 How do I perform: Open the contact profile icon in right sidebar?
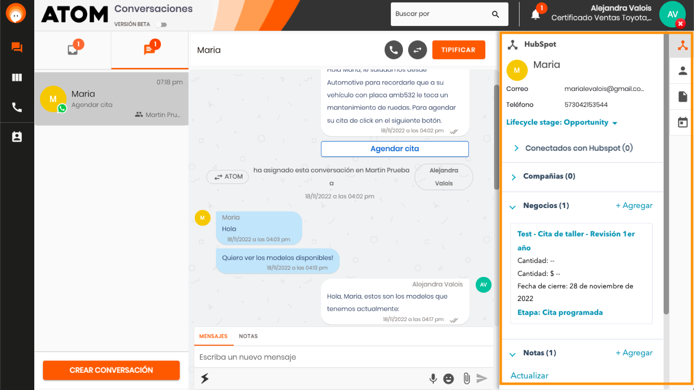point(681,71)
